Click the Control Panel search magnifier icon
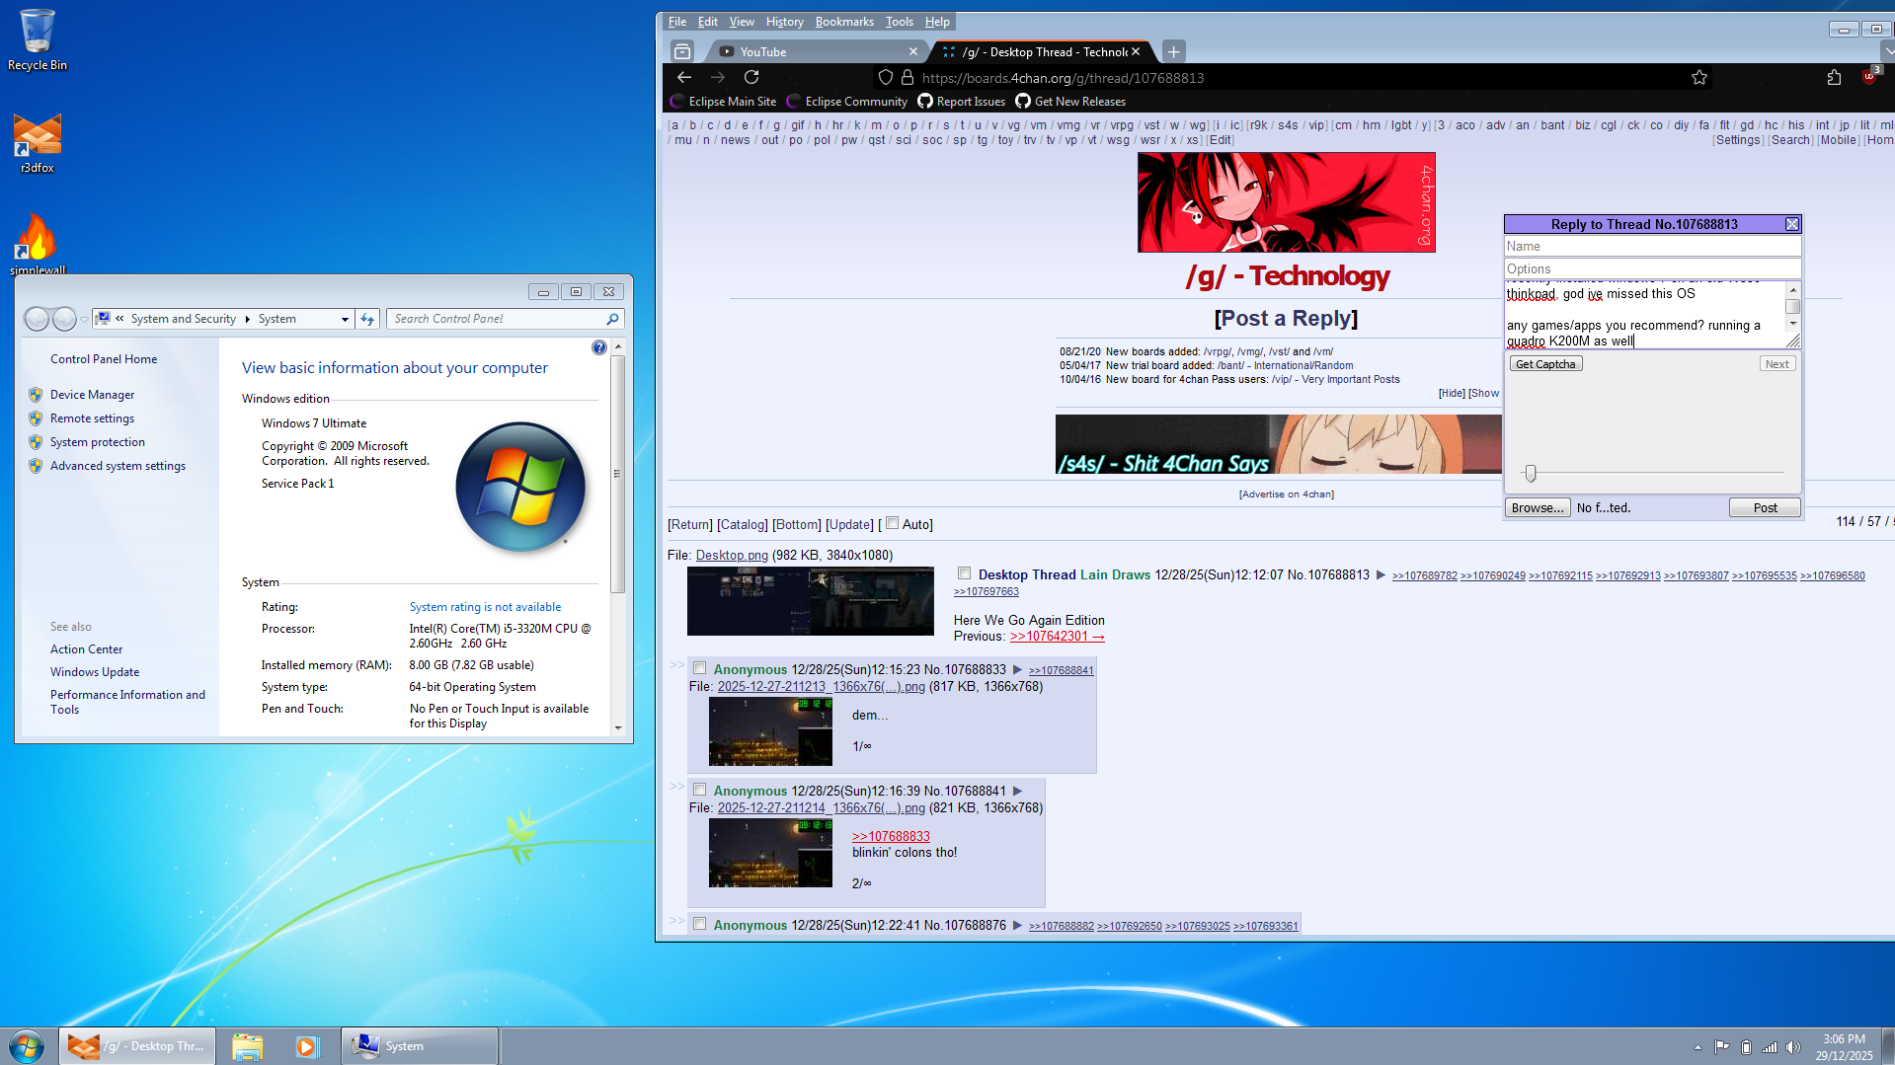 [612, 319]
